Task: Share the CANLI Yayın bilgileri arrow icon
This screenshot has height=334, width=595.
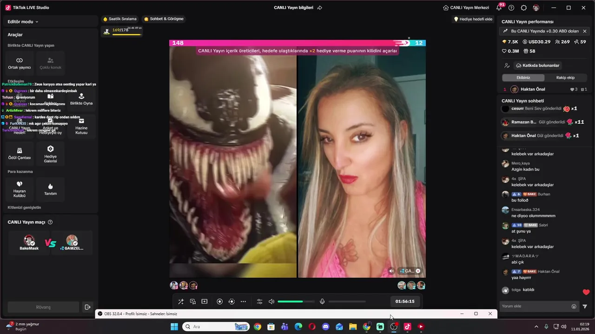Action: coord(319,8)
